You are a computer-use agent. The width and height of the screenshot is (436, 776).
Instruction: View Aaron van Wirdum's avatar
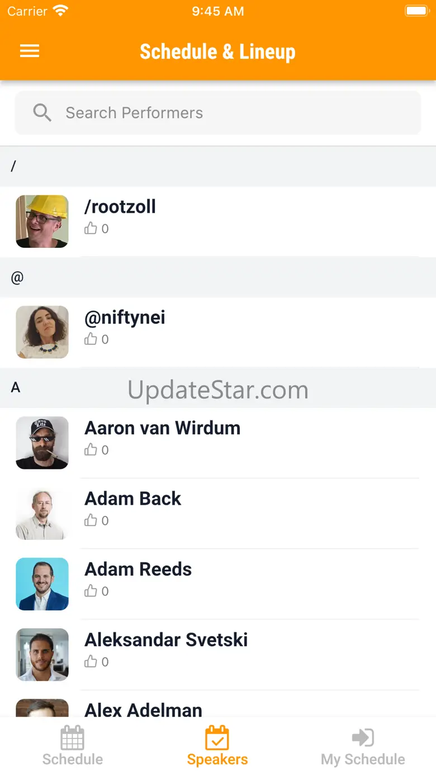pos(42,443)
